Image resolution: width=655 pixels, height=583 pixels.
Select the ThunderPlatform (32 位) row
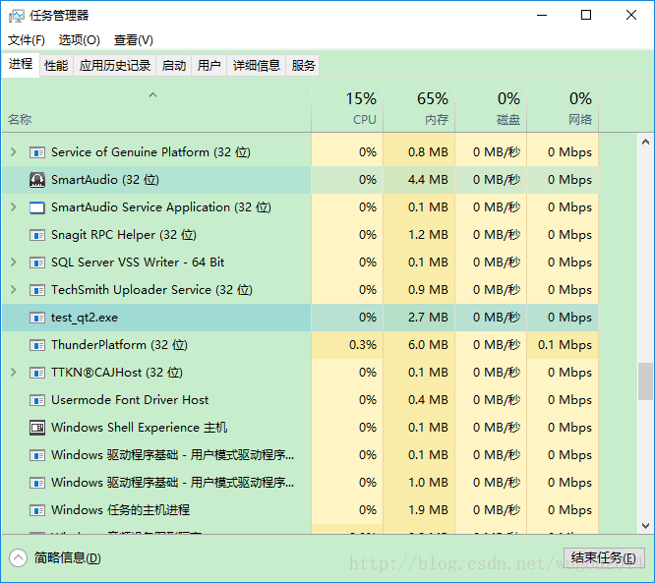point(300,345)
